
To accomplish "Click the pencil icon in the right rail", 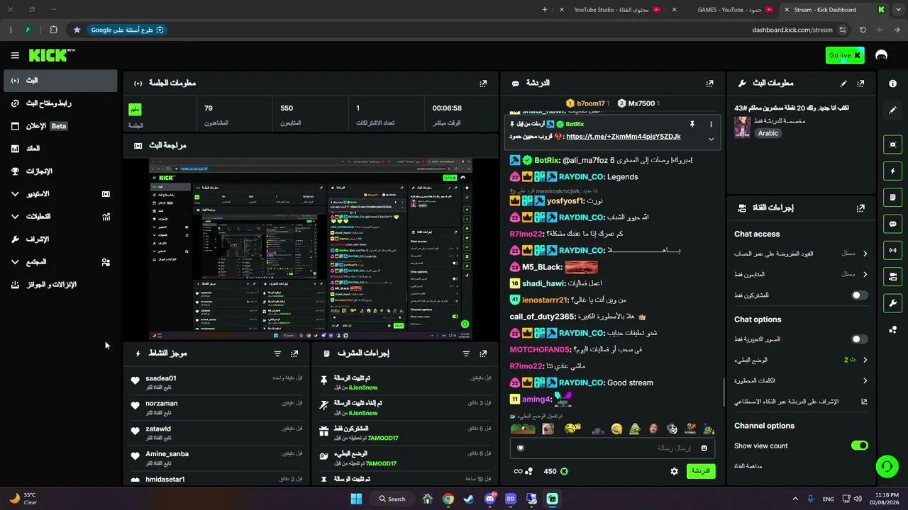I will pyautogui.click(x=892, y=110).
